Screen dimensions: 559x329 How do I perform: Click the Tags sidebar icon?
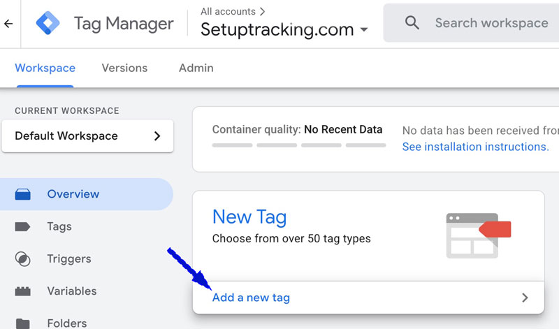click(x=22, y=227)
